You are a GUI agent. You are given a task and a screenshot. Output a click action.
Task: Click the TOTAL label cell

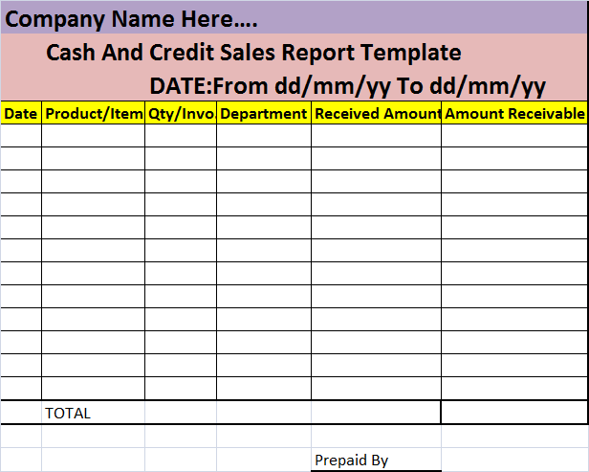point(93,413)
